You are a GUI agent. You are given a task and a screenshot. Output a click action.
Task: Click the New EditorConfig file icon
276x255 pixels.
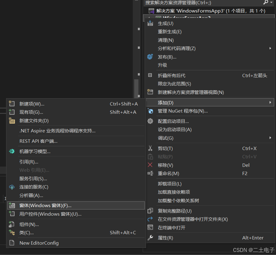pos(12,243)
